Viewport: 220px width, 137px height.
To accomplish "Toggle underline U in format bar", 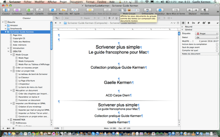I will (x=117, y=18).
